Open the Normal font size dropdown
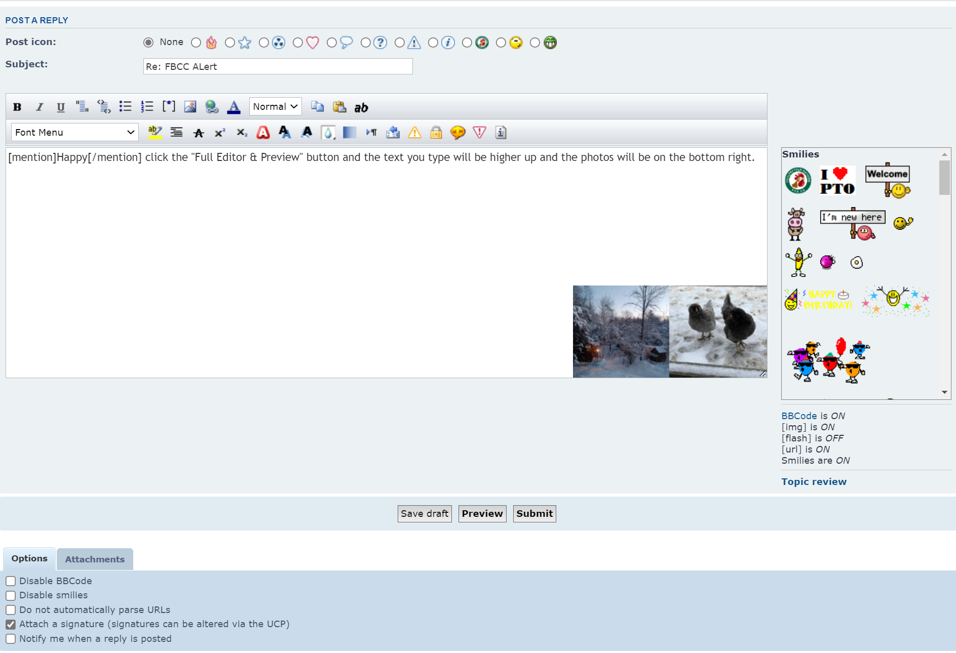This screenshot has height=653, width=956. click(275, 107)
